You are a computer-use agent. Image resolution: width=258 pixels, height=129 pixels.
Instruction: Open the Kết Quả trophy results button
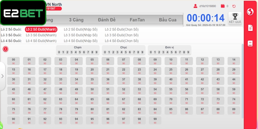(x=235, y=18)
